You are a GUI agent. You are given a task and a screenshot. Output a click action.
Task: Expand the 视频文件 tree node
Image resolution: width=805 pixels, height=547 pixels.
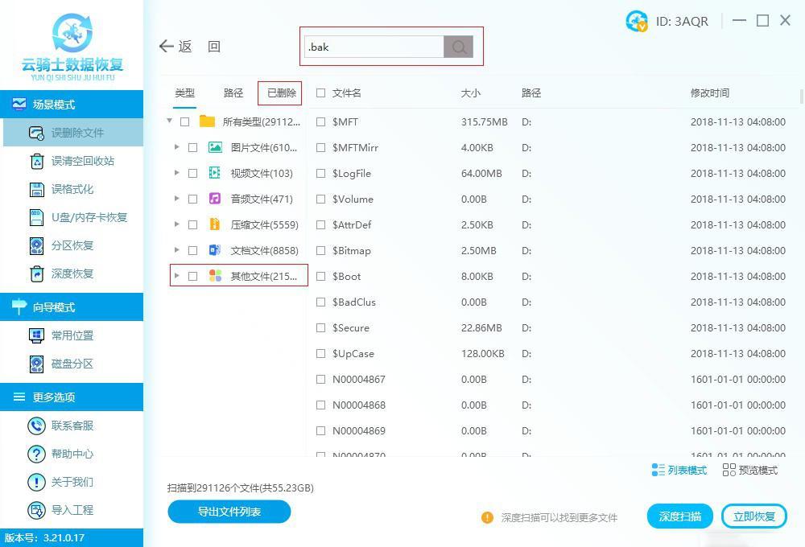point(176,173)
